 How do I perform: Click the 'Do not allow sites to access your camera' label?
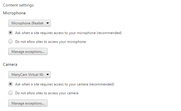click(47, 93)
